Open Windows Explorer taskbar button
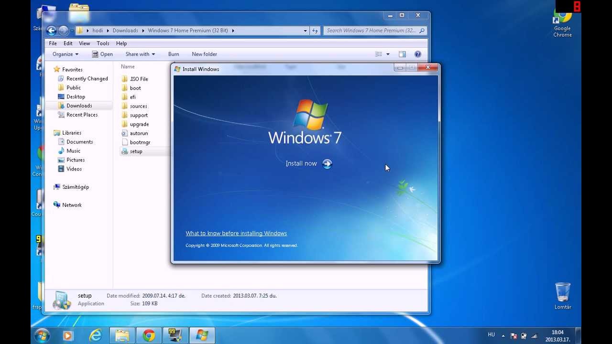The image size is (612, 344). [122, 336]
